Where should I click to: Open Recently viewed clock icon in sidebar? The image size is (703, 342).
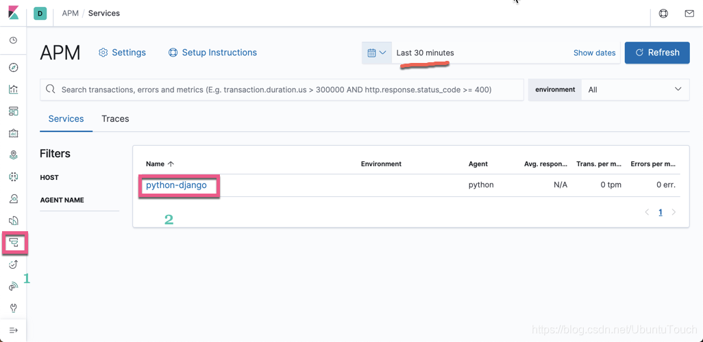[14, 40]
